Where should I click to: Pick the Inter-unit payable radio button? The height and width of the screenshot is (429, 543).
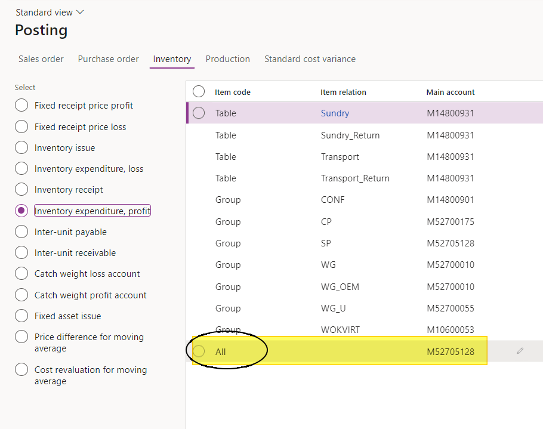point(21,232)
